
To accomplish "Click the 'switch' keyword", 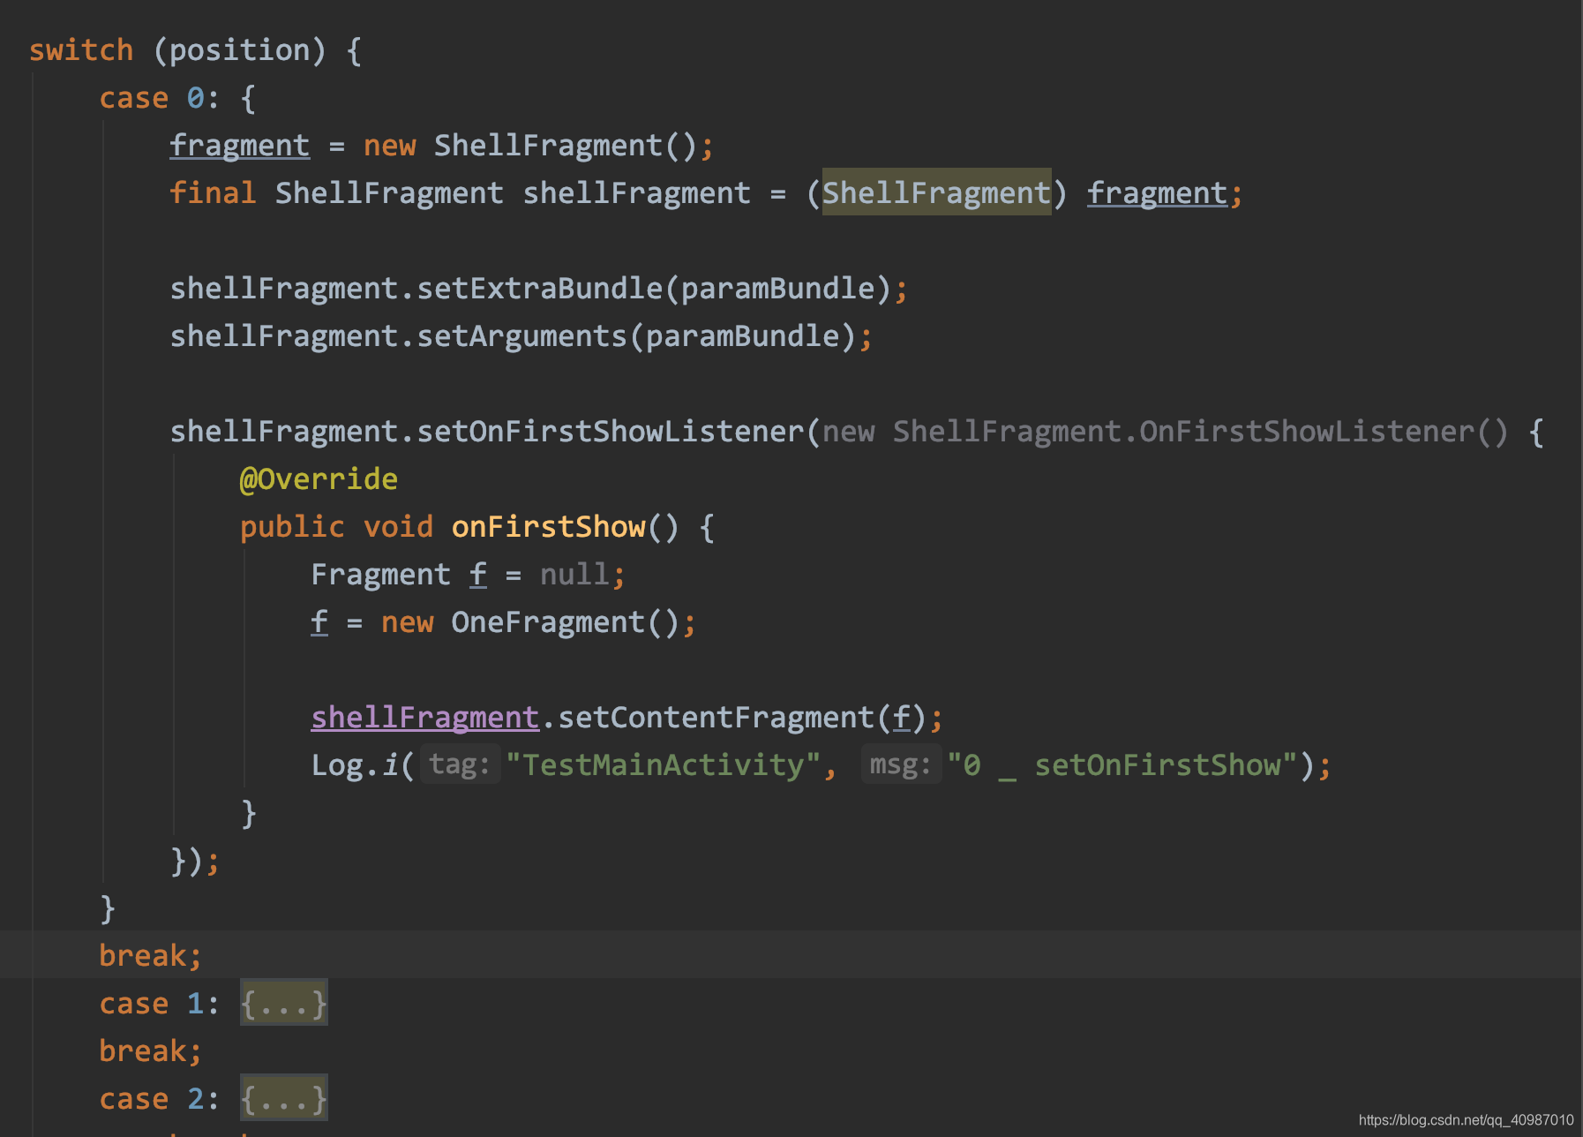I will [x=81, y=49].
